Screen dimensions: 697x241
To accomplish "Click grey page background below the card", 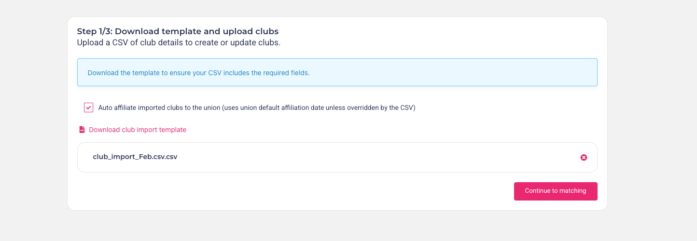I will pyautogui.click(x=338, y=227).
